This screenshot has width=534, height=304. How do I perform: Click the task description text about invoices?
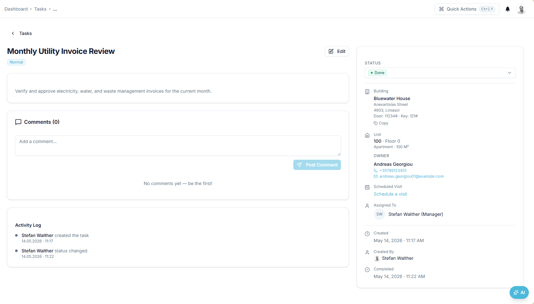(x=113, y=91)
